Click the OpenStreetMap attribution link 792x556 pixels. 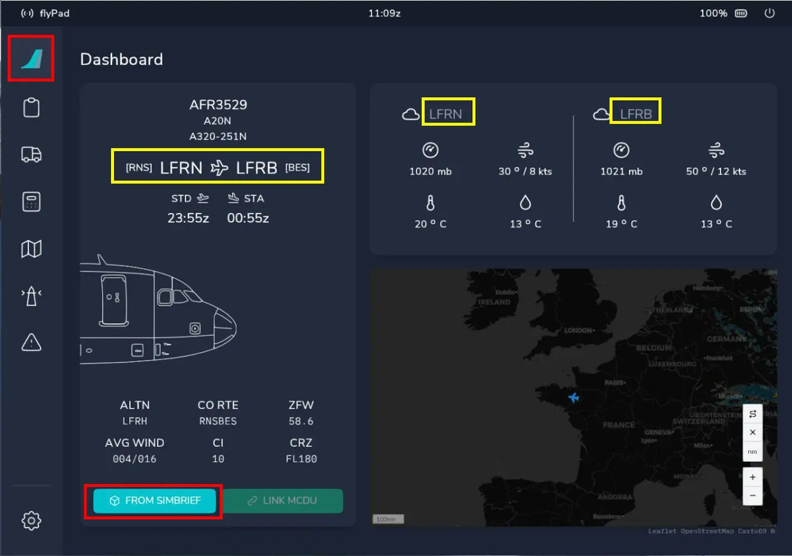point(707,531)
